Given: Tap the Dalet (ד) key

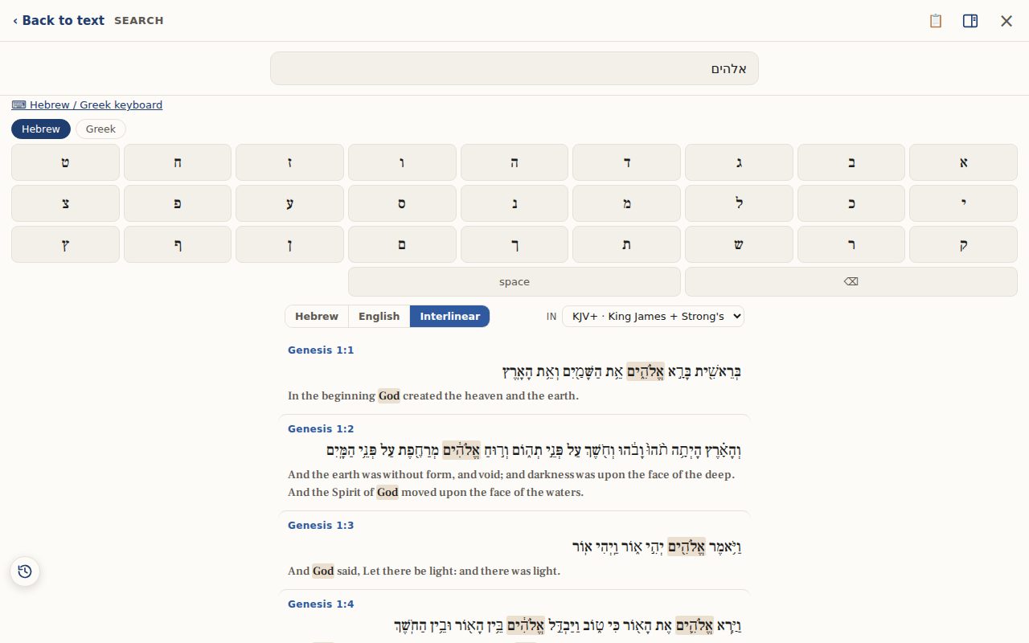Looking at the screenshot, I should pos(626,162).
